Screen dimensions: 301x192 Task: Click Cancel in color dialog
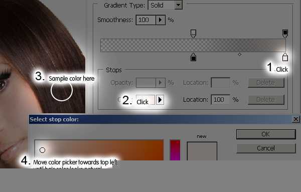point(266,148)
